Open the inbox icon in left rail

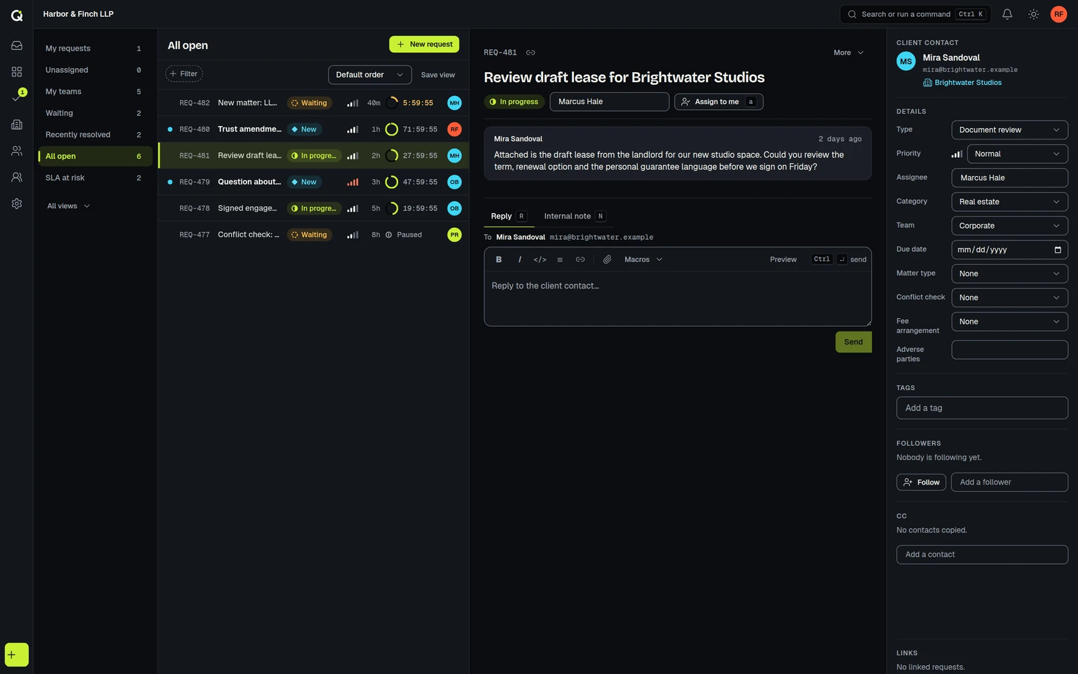(17, 45)
